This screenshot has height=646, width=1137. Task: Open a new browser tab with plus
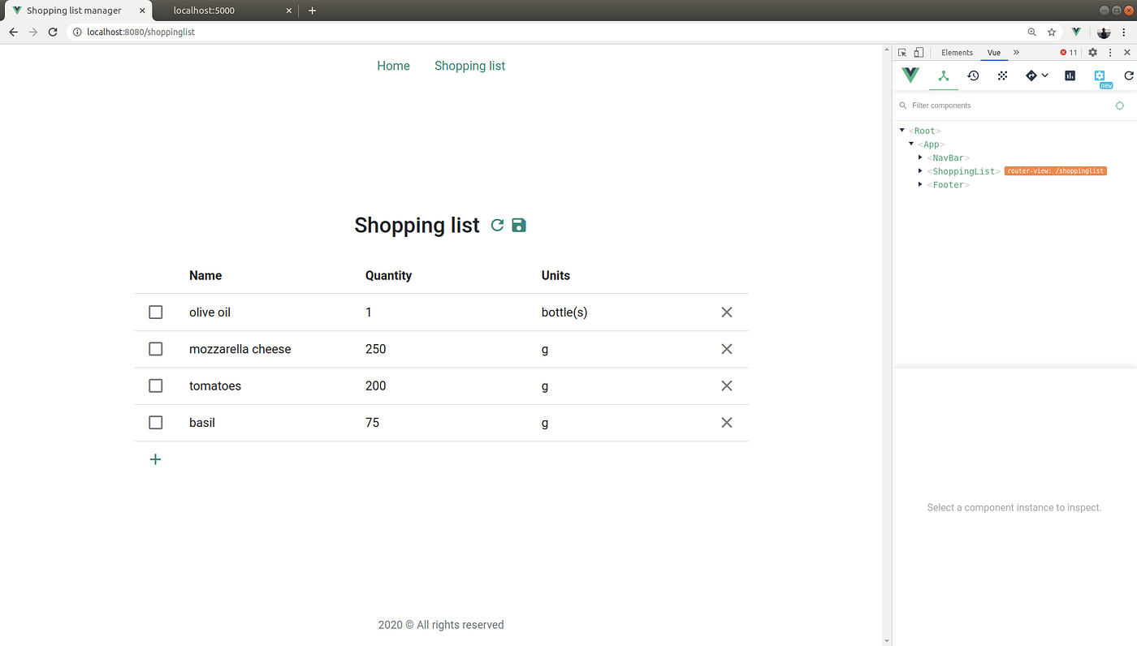(x=312, y=11)
